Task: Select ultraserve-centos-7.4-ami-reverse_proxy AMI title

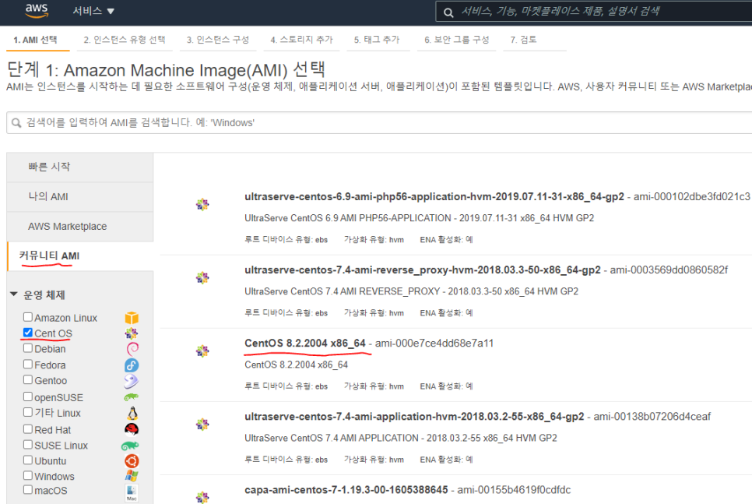Action: 423,270
